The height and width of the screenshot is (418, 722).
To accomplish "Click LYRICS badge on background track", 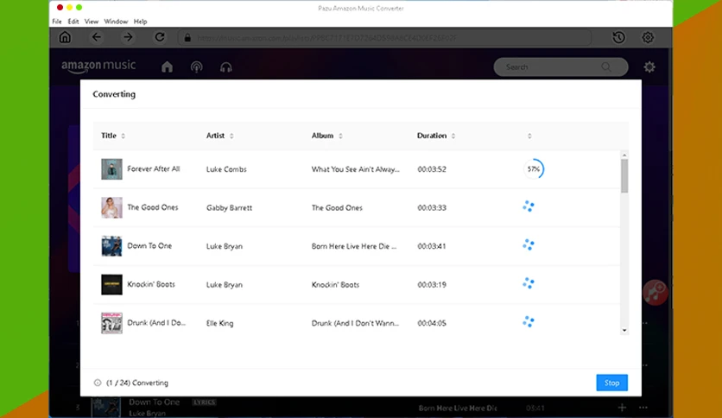I will tap(204, 402).
